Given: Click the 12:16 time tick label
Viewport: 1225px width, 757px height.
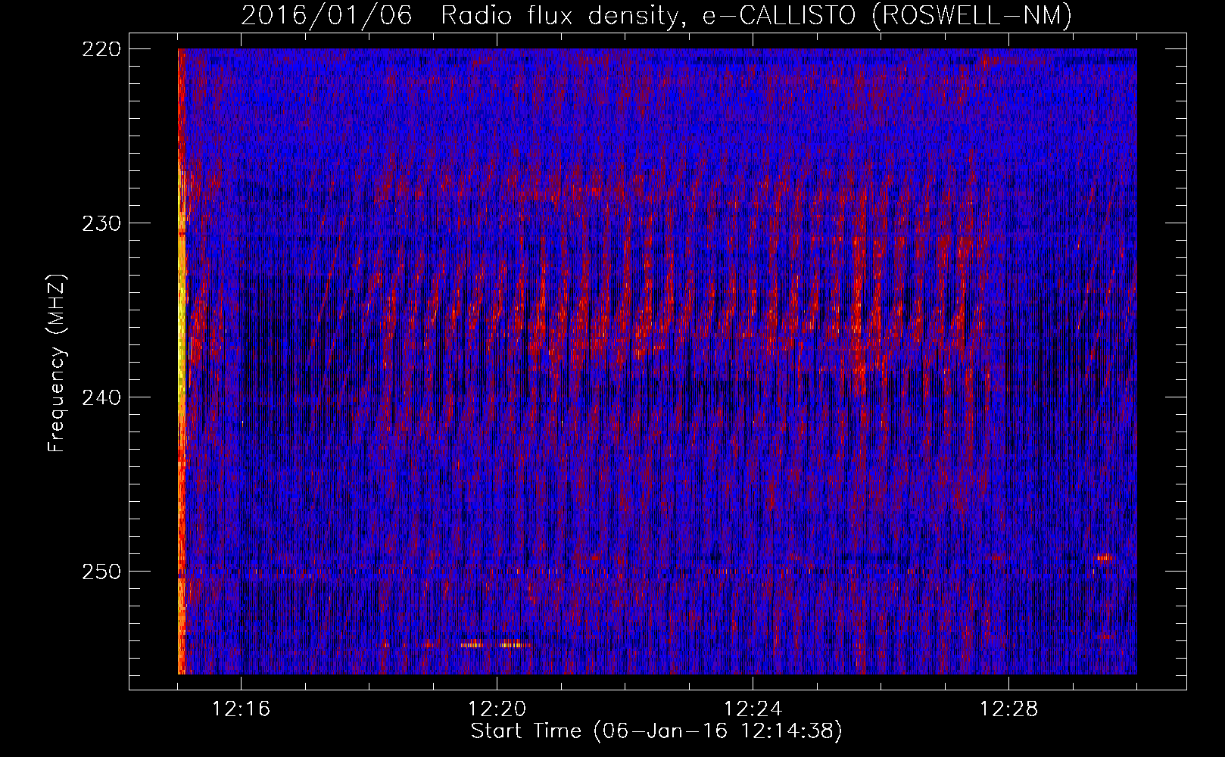Looking at the screenshot, I should coord(242,709).
